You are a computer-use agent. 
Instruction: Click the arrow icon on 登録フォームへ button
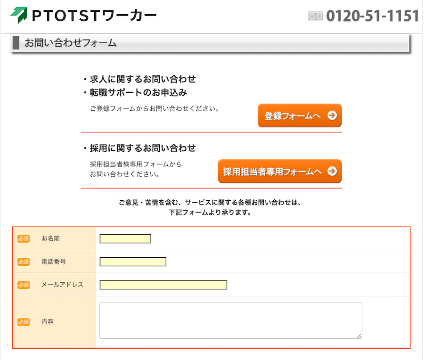pyautogui.click(x=332, y=115)
